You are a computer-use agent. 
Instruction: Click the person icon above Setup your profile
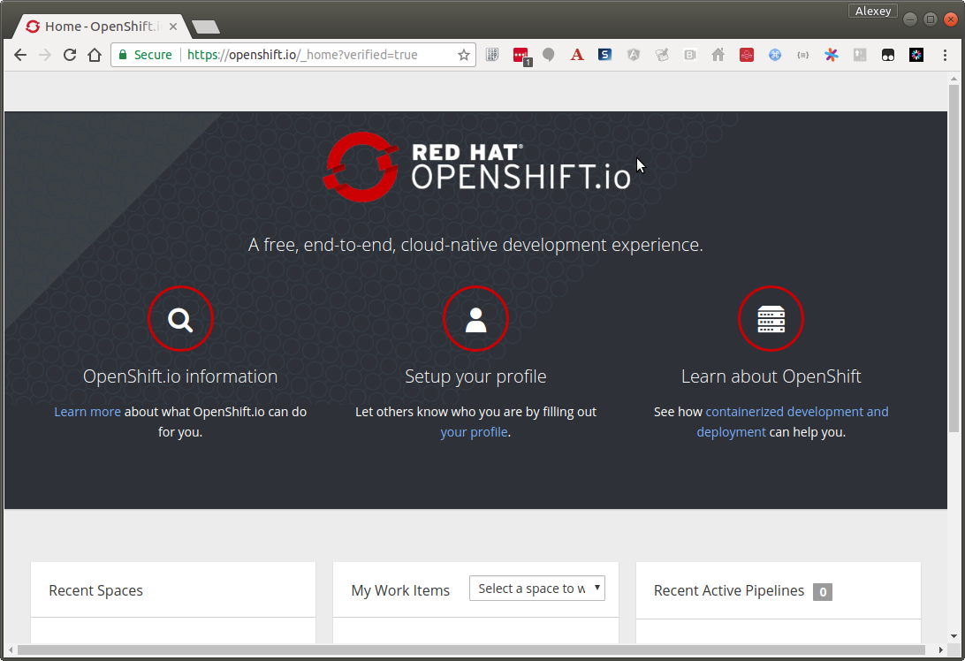tap(475, 319)
